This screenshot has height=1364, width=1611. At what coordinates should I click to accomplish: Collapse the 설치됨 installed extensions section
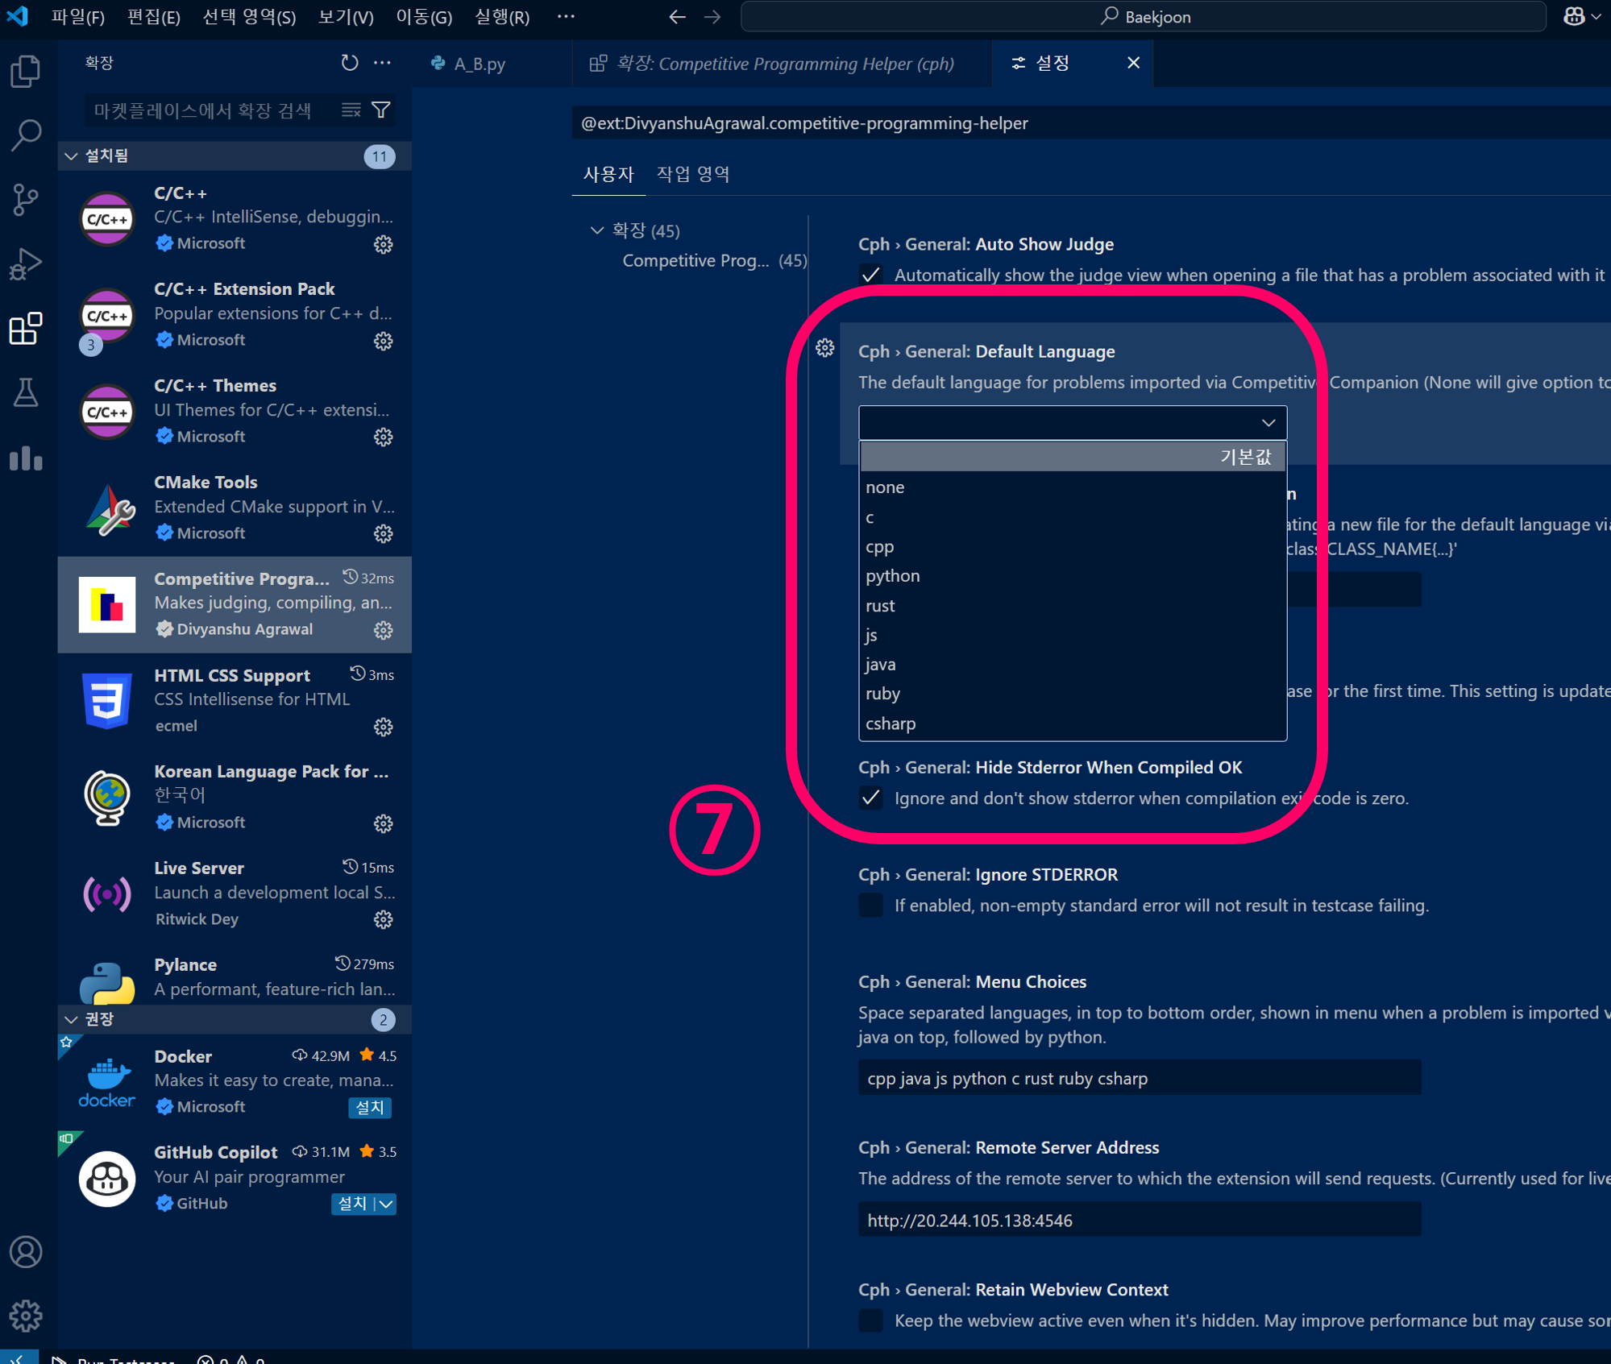point(72,155)
